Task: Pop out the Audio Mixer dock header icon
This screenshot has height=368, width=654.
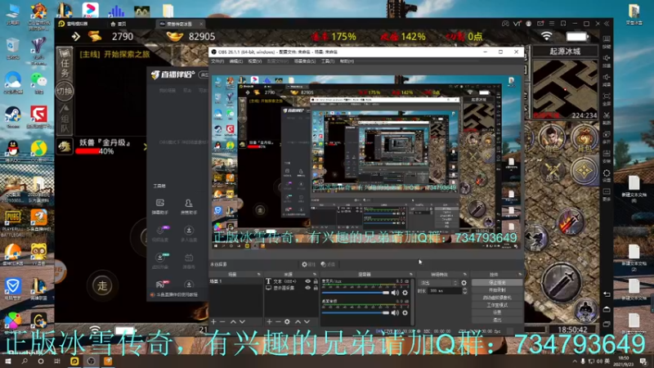Action: 411,274
